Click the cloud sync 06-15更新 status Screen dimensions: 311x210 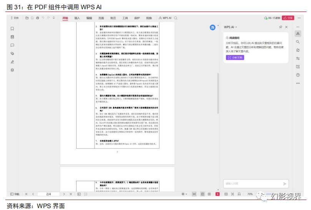pyautogui.click(x=272, y=18)
